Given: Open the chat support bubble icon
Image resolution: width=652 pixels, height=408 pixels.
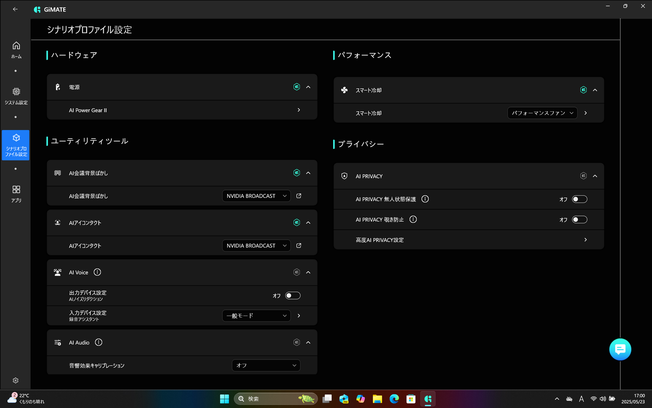Looking at the screenshot, I should click(620, 349).
